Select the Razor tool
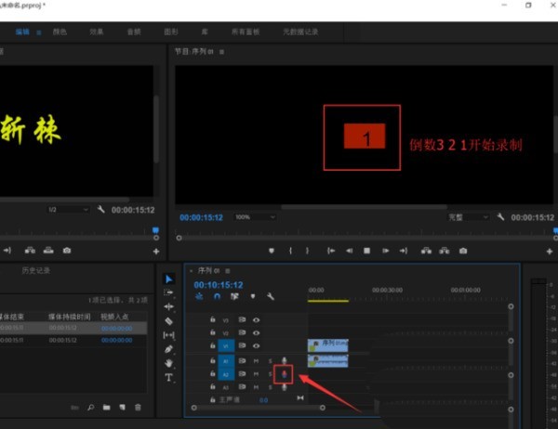Image resolution: width=558 pixels, height=429 pixels. (168, 320)
